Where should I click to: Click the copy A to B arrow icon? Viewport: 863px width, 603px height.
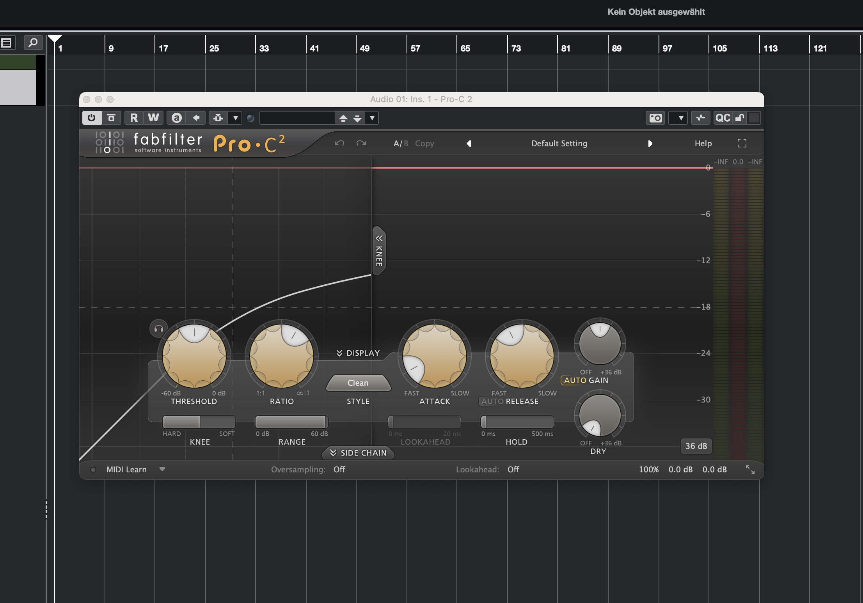click(196, 118)
